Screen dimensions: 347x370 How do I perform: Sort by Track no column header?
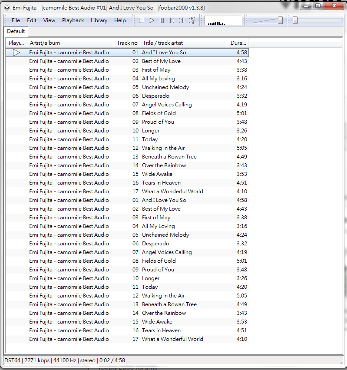(127, 43)
